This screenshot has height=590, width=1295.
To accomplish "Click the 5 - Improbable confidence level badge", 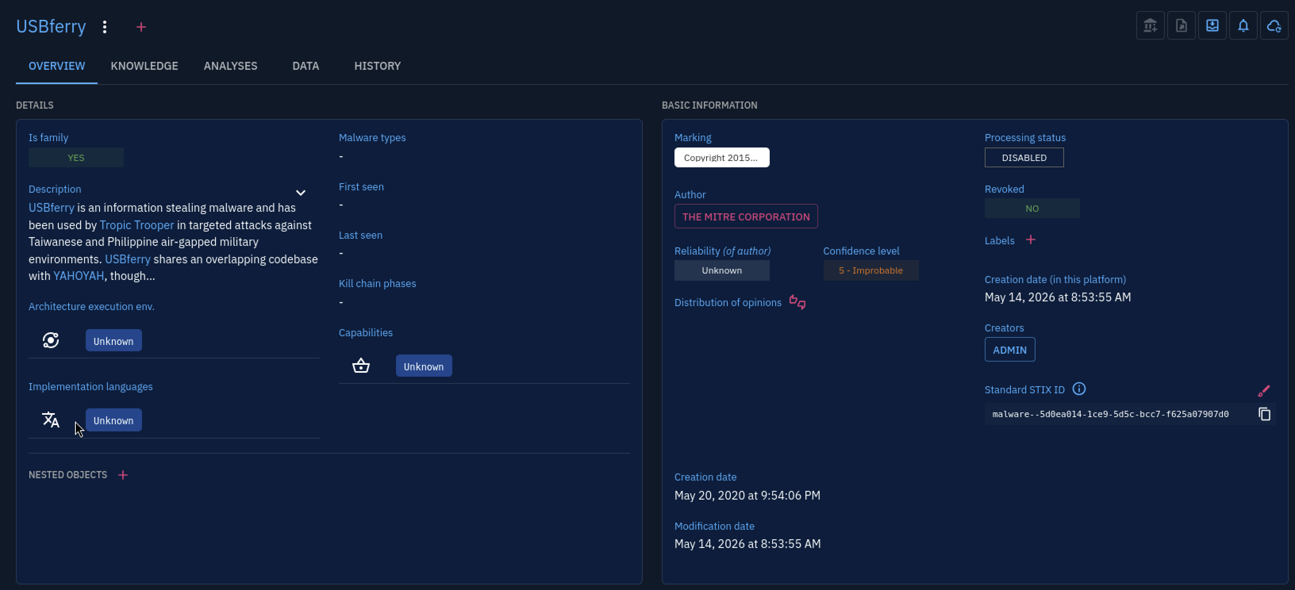I will (871, 270).
